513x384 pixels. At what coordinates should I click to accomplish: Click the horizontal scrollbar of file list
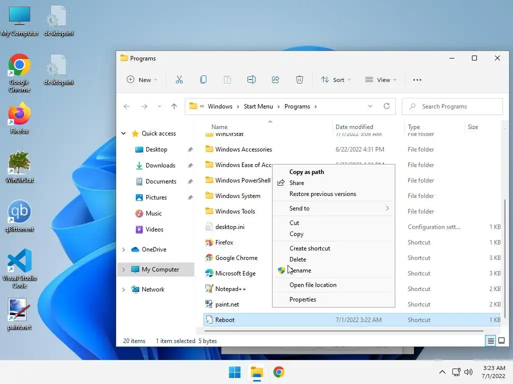pos(344,331)
